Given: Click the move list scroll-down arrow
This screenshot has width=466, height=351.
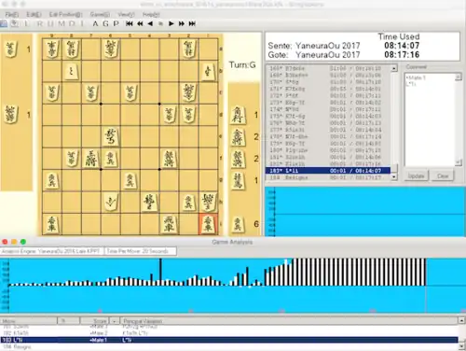Looking at the screenshot, I should click(394, 177).
